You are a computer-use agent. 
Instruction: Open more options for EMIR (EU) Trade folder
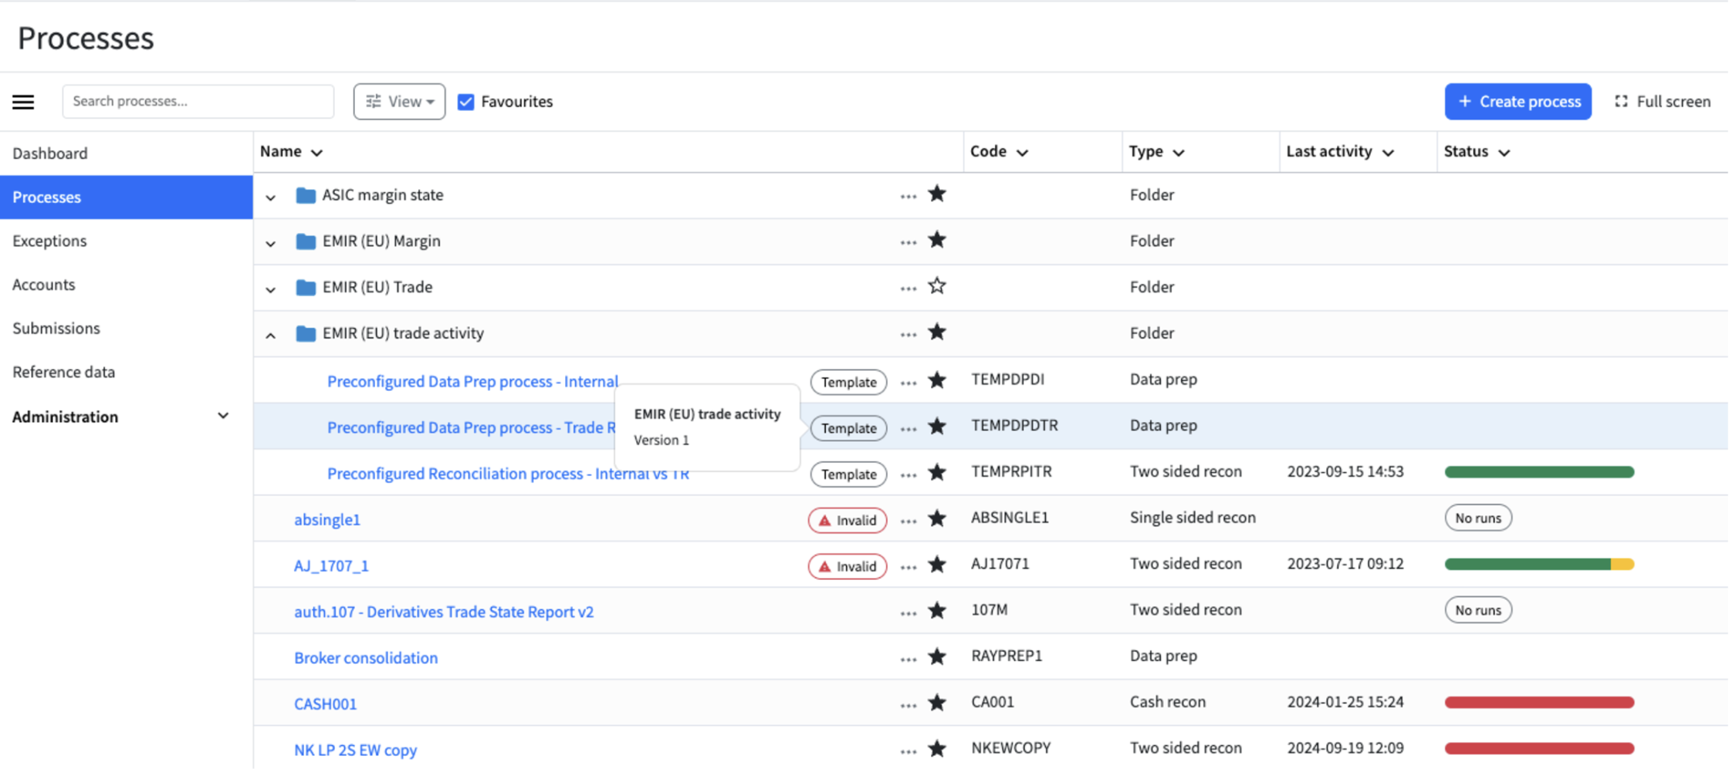(x=908, y=288)
